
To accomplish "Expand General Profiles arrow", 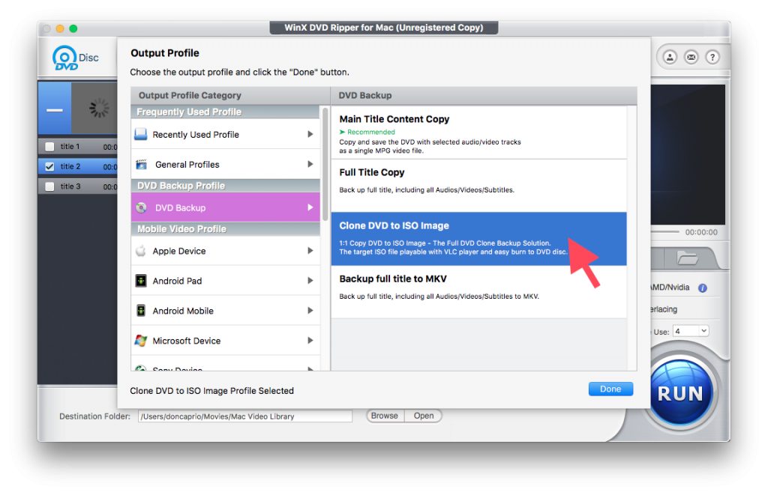I will pyautogui.click(x=310, y=164).
